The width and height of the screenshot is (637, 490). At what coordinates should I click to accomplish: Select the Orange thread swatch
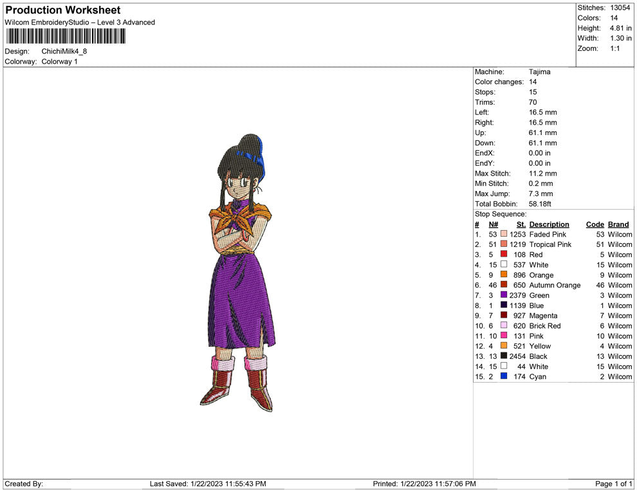(x=504, y=275)
